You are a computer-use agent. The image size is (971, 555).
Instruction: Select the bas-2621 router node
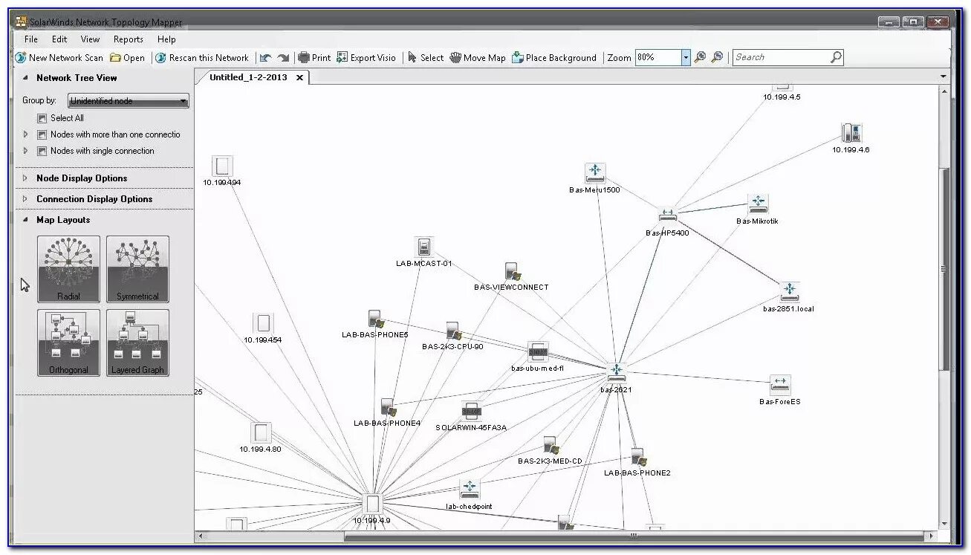point(616,372)
